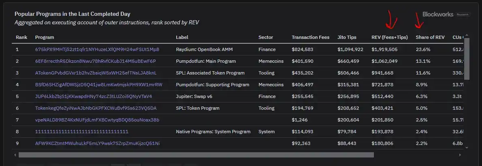Sort by REV (Fees+Tips) column header
The image size is (482, 166).
pyautogui.click(x=389, y=37)
